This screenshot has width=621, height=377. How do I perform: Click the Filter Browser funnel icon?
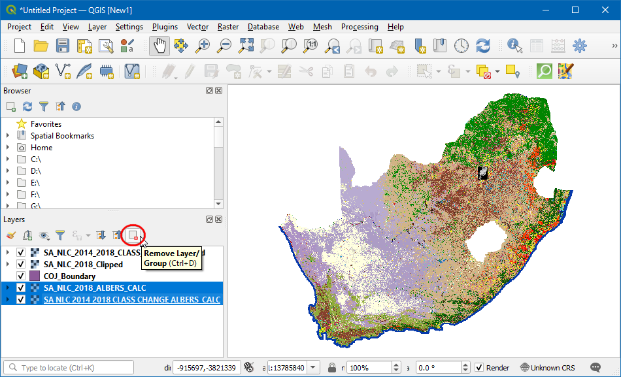[x=44, y=107]
